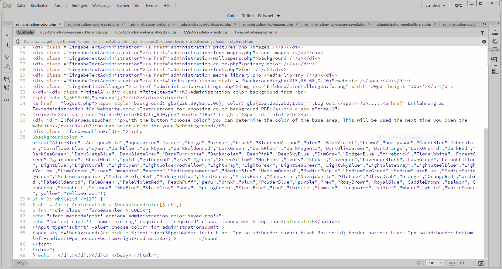Image resolution: width=502 pixels, height=269 pixels.
Task: Open documents icon in left toolbar
Action: [7, 36]
